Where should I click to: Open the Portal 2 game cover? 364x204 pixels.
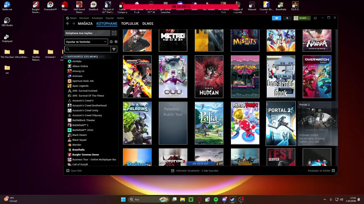281,123
